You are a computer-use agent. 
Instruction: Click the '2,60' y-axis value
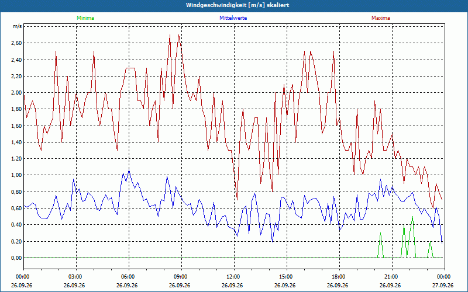tap(16, 43)
